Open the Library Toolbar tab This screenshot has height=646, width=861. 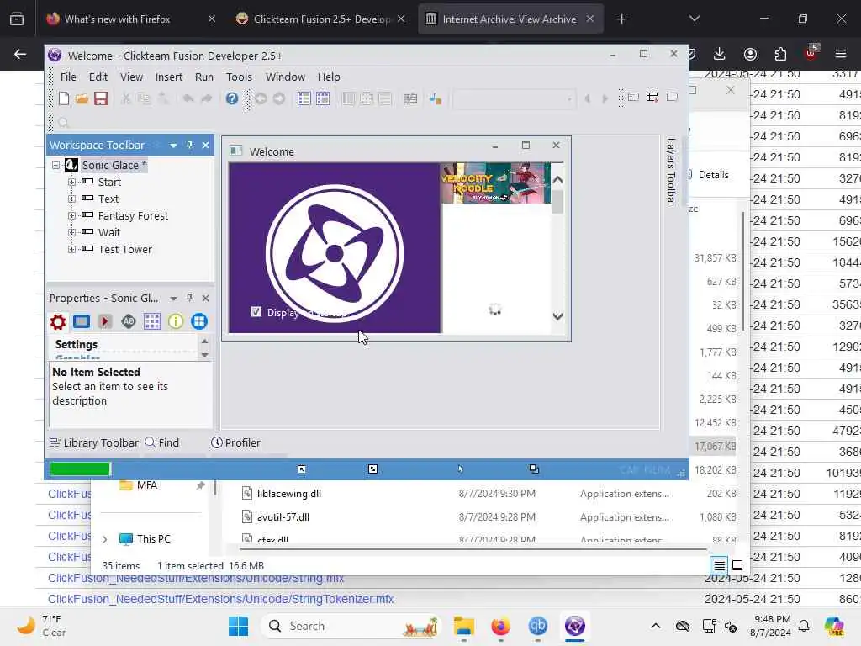coord(94,442)
